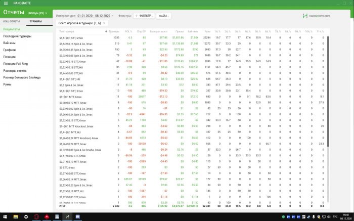Sort by the Бай-ины column header
354x221 pixels.
(x=193, y=31)
